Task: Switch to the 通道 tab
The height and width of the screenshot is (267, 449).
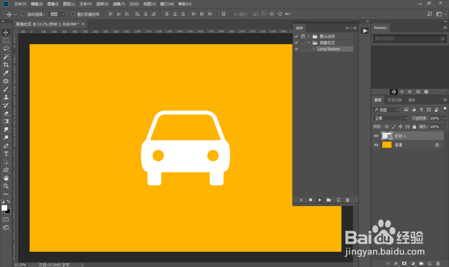Action: click(411, 99)
